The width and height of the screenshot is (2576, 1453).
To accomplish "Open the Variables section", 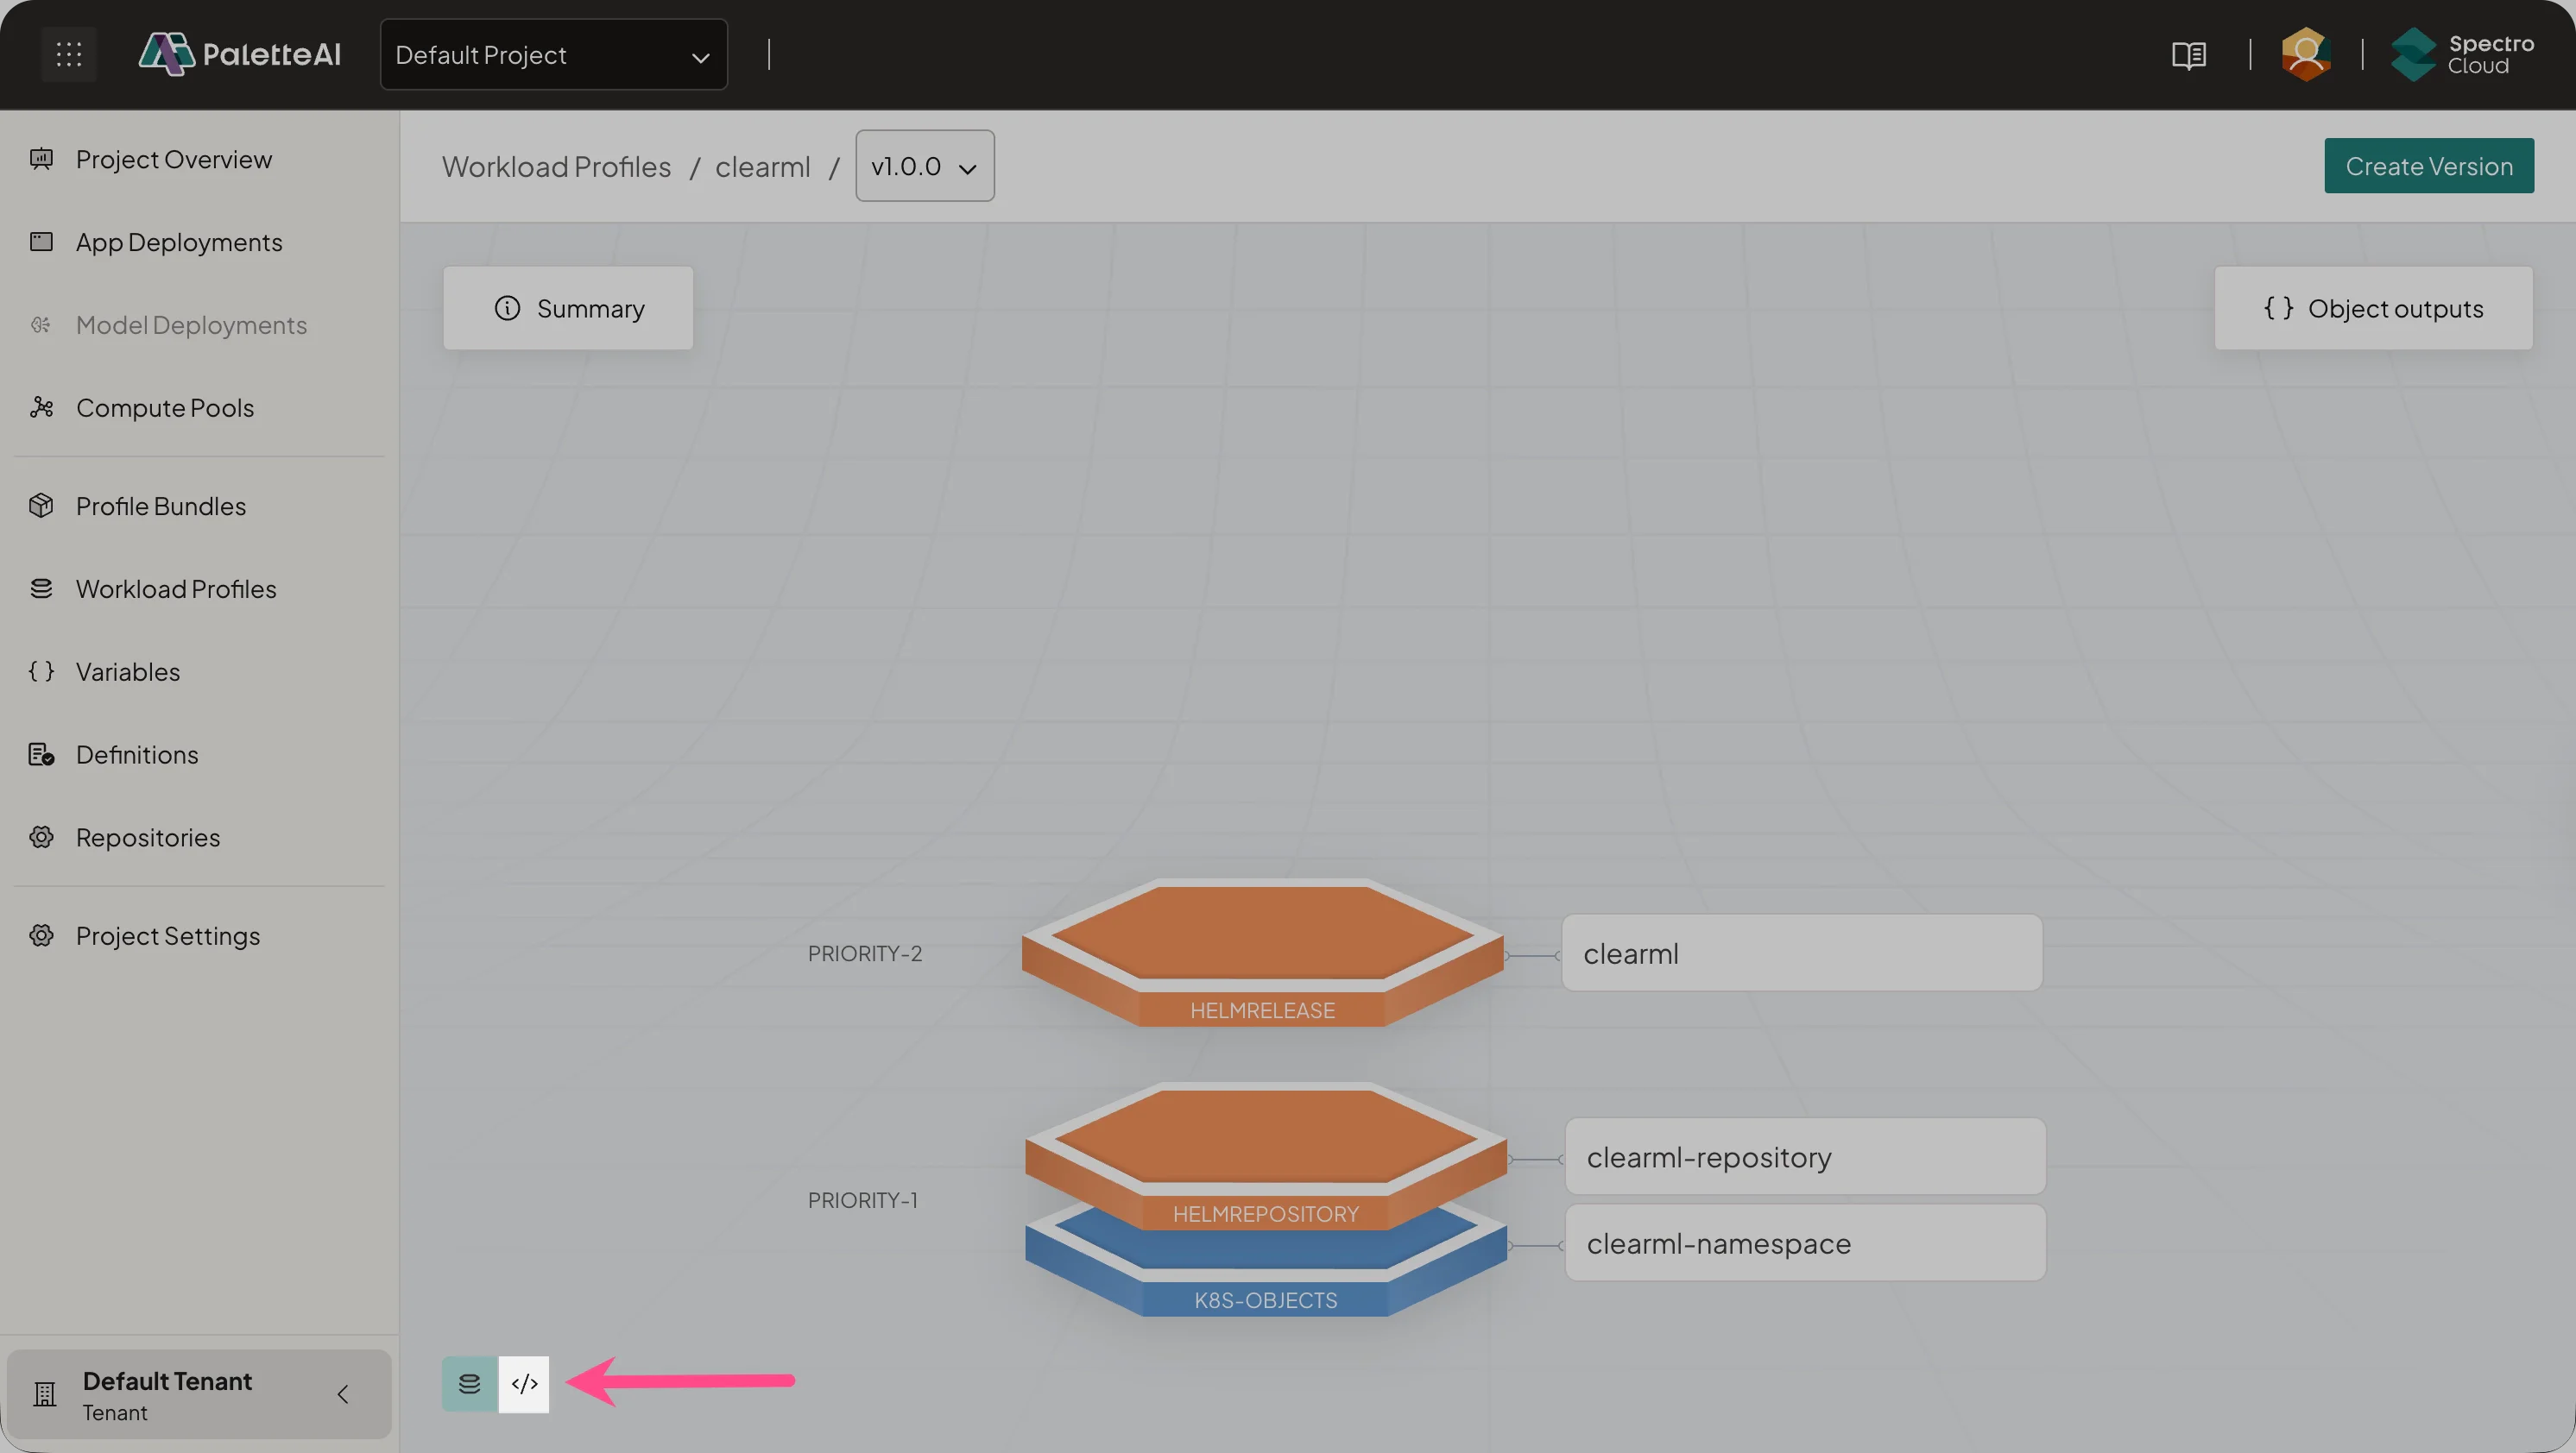I will point(128,671).
